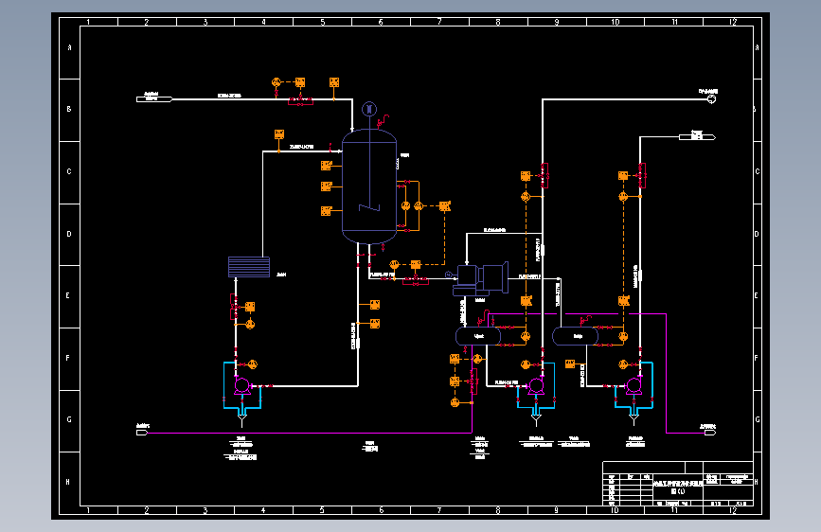This screenshot has width=821, height=532.
Task: Select the orange gauge circle beside the leftmost pump discharge
Action: click(253, 364)
